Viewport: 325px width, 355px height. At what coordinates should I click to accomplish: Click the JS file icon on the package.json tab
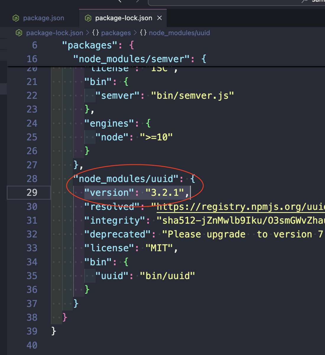(x=17, y=18)
